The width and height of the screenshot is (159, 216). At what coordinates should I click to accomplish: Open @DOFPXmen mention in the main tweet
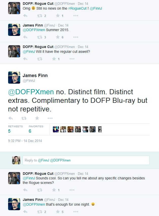pos(31,92)
